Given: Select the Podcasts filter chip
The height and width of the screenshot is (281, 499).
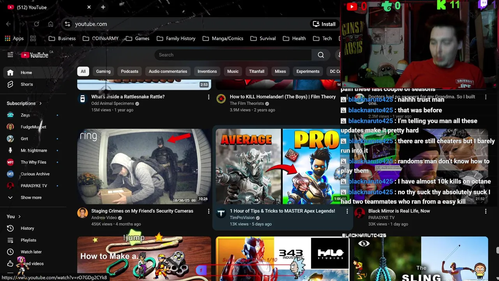Looking at the screenshot, I should click(129, 71).
